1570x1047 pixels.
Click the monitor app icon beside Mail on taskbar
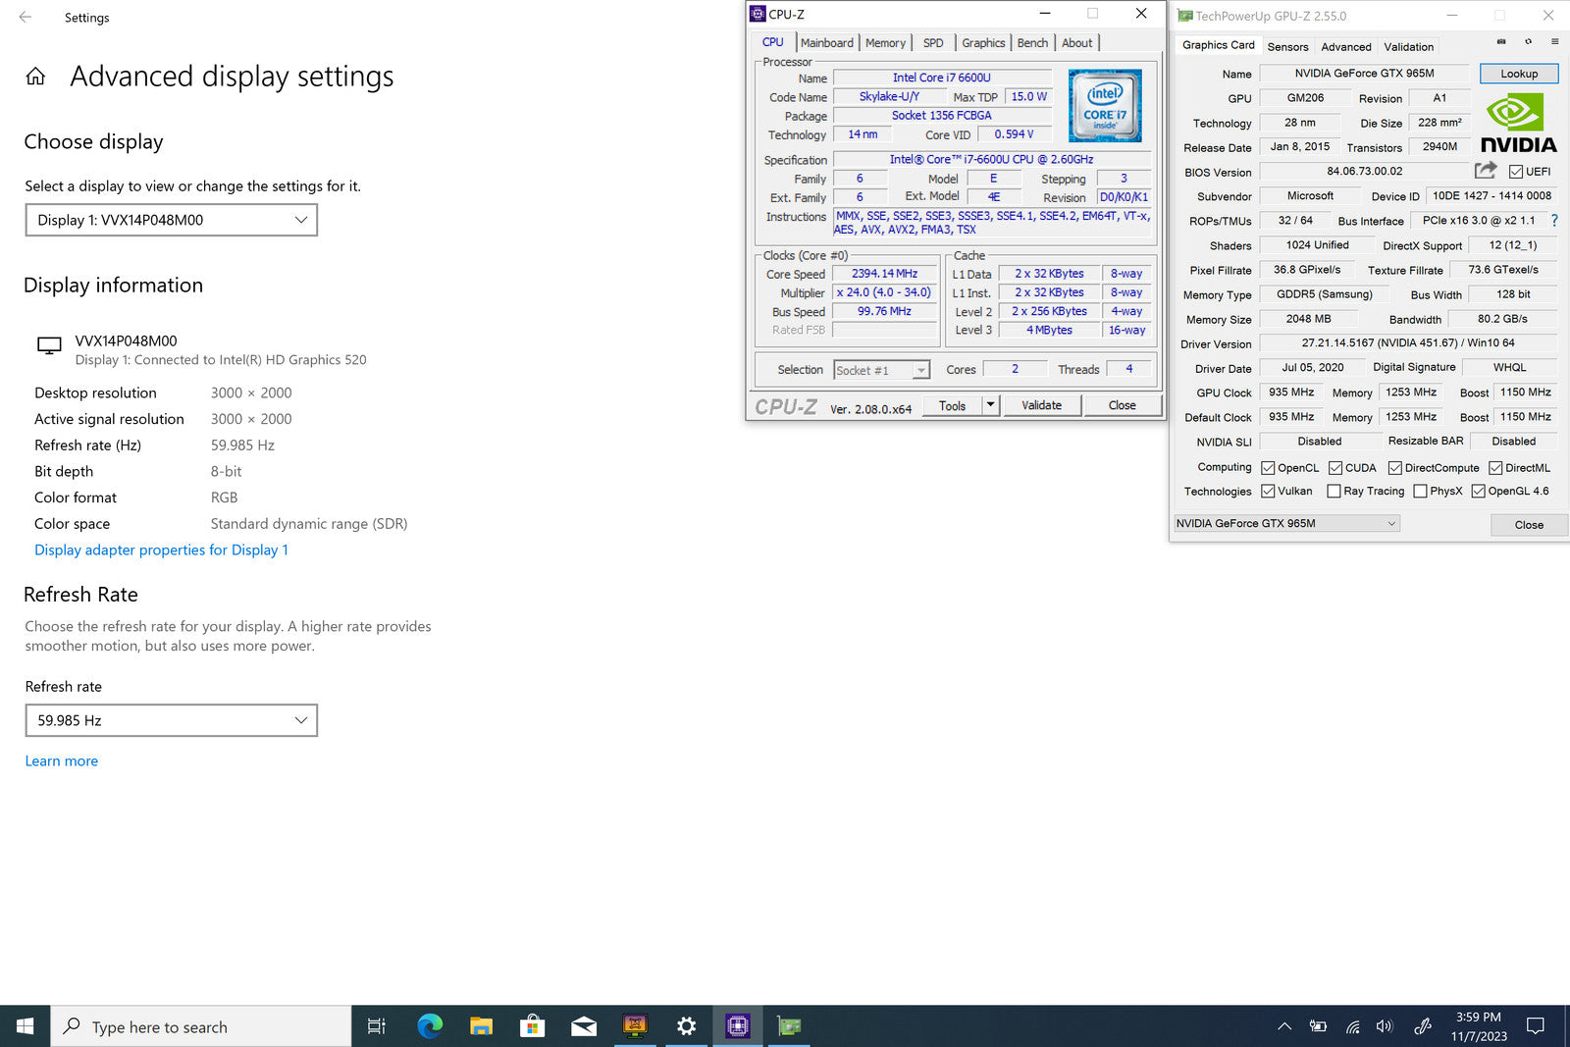pos(635,1026)
